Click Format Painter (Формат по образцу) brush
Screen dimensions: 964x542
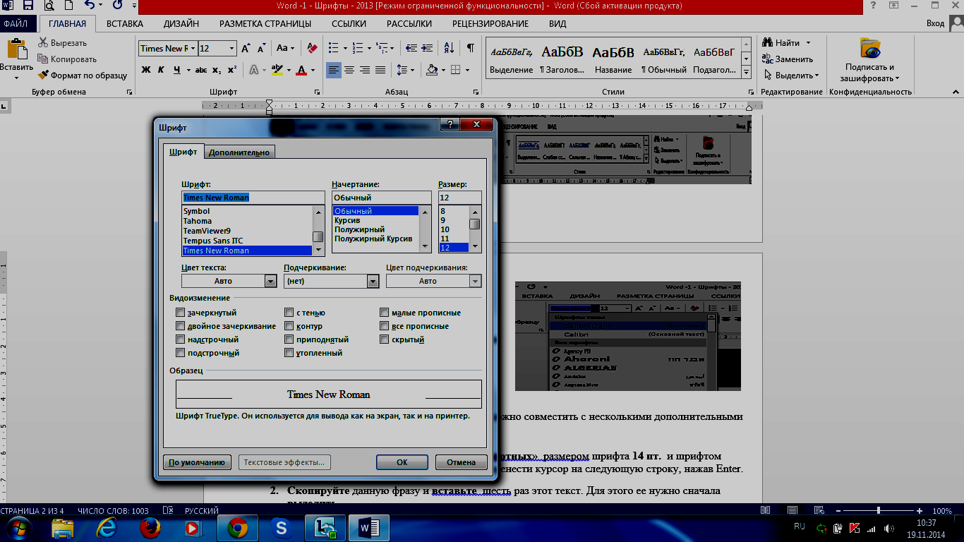(x=44, y=75)
